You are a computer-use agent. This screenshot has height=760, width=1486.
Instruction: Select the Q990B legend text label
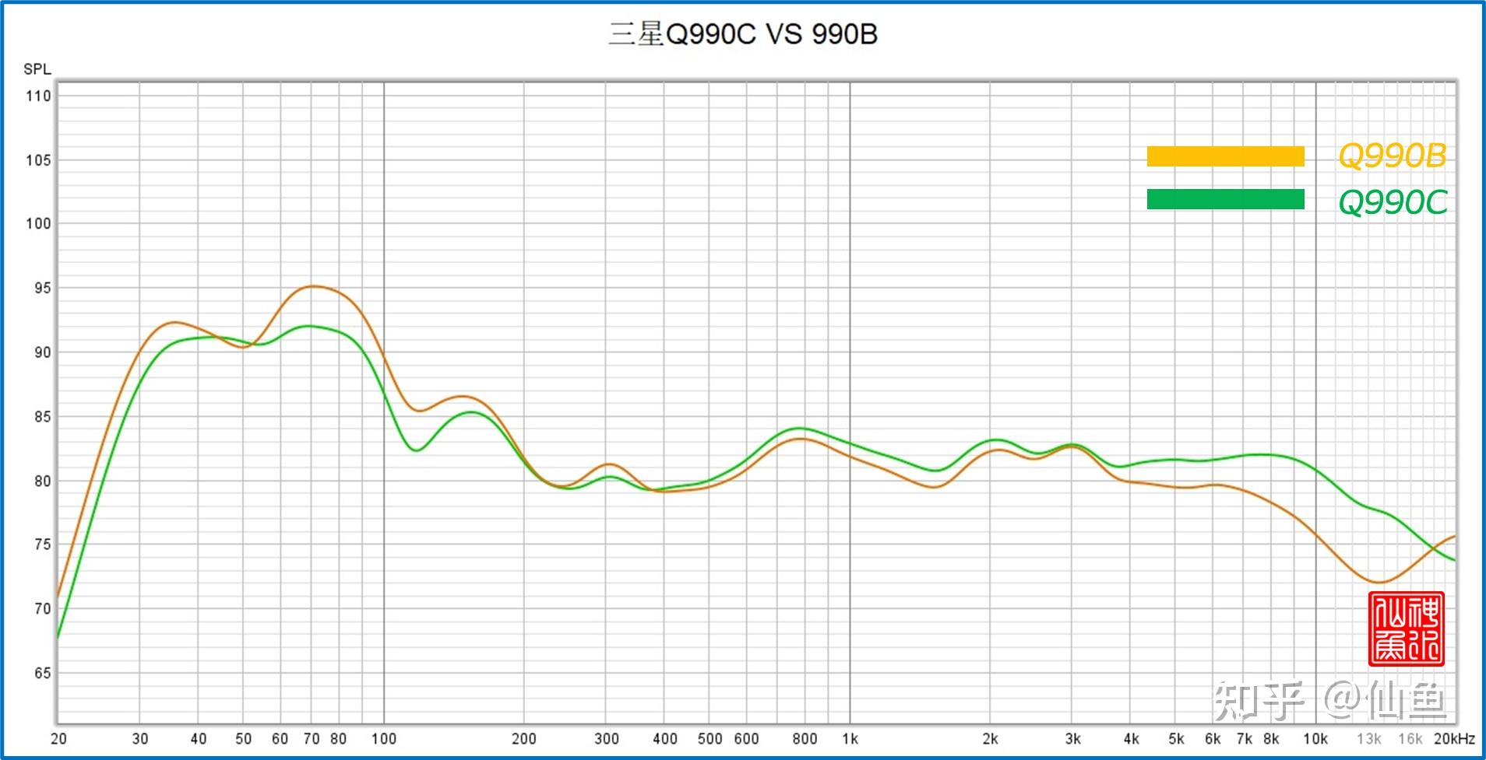(1393, 157)
